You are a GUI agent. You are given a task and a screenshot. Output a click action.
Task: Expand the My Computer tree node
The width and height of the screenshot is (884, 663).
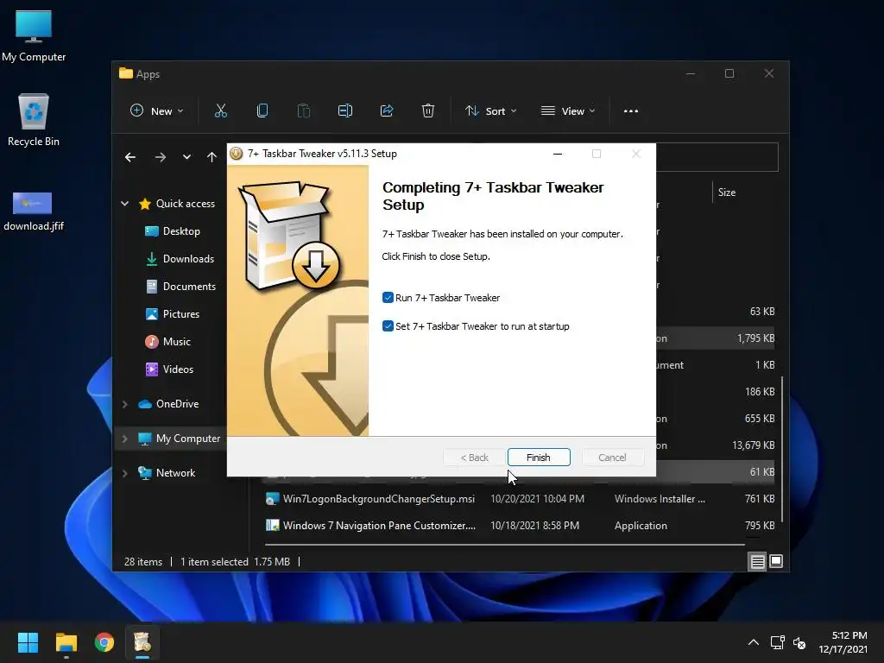(x=124, y=439)
